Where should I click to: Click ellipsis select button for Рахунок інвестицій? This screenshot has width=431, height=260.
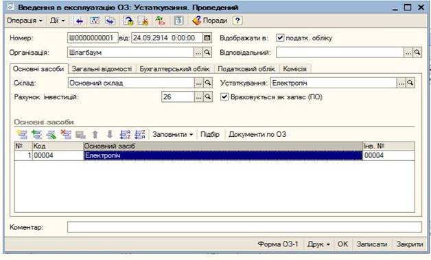pyautogui.click(x=199, y=96)
